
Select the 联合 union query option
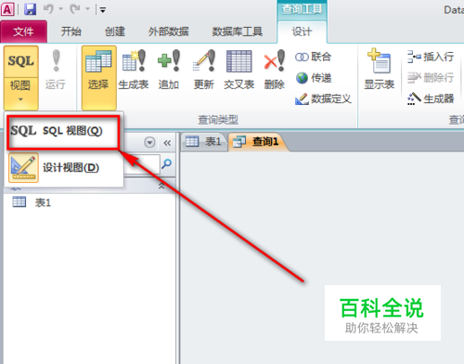click(x=313, y=57)
